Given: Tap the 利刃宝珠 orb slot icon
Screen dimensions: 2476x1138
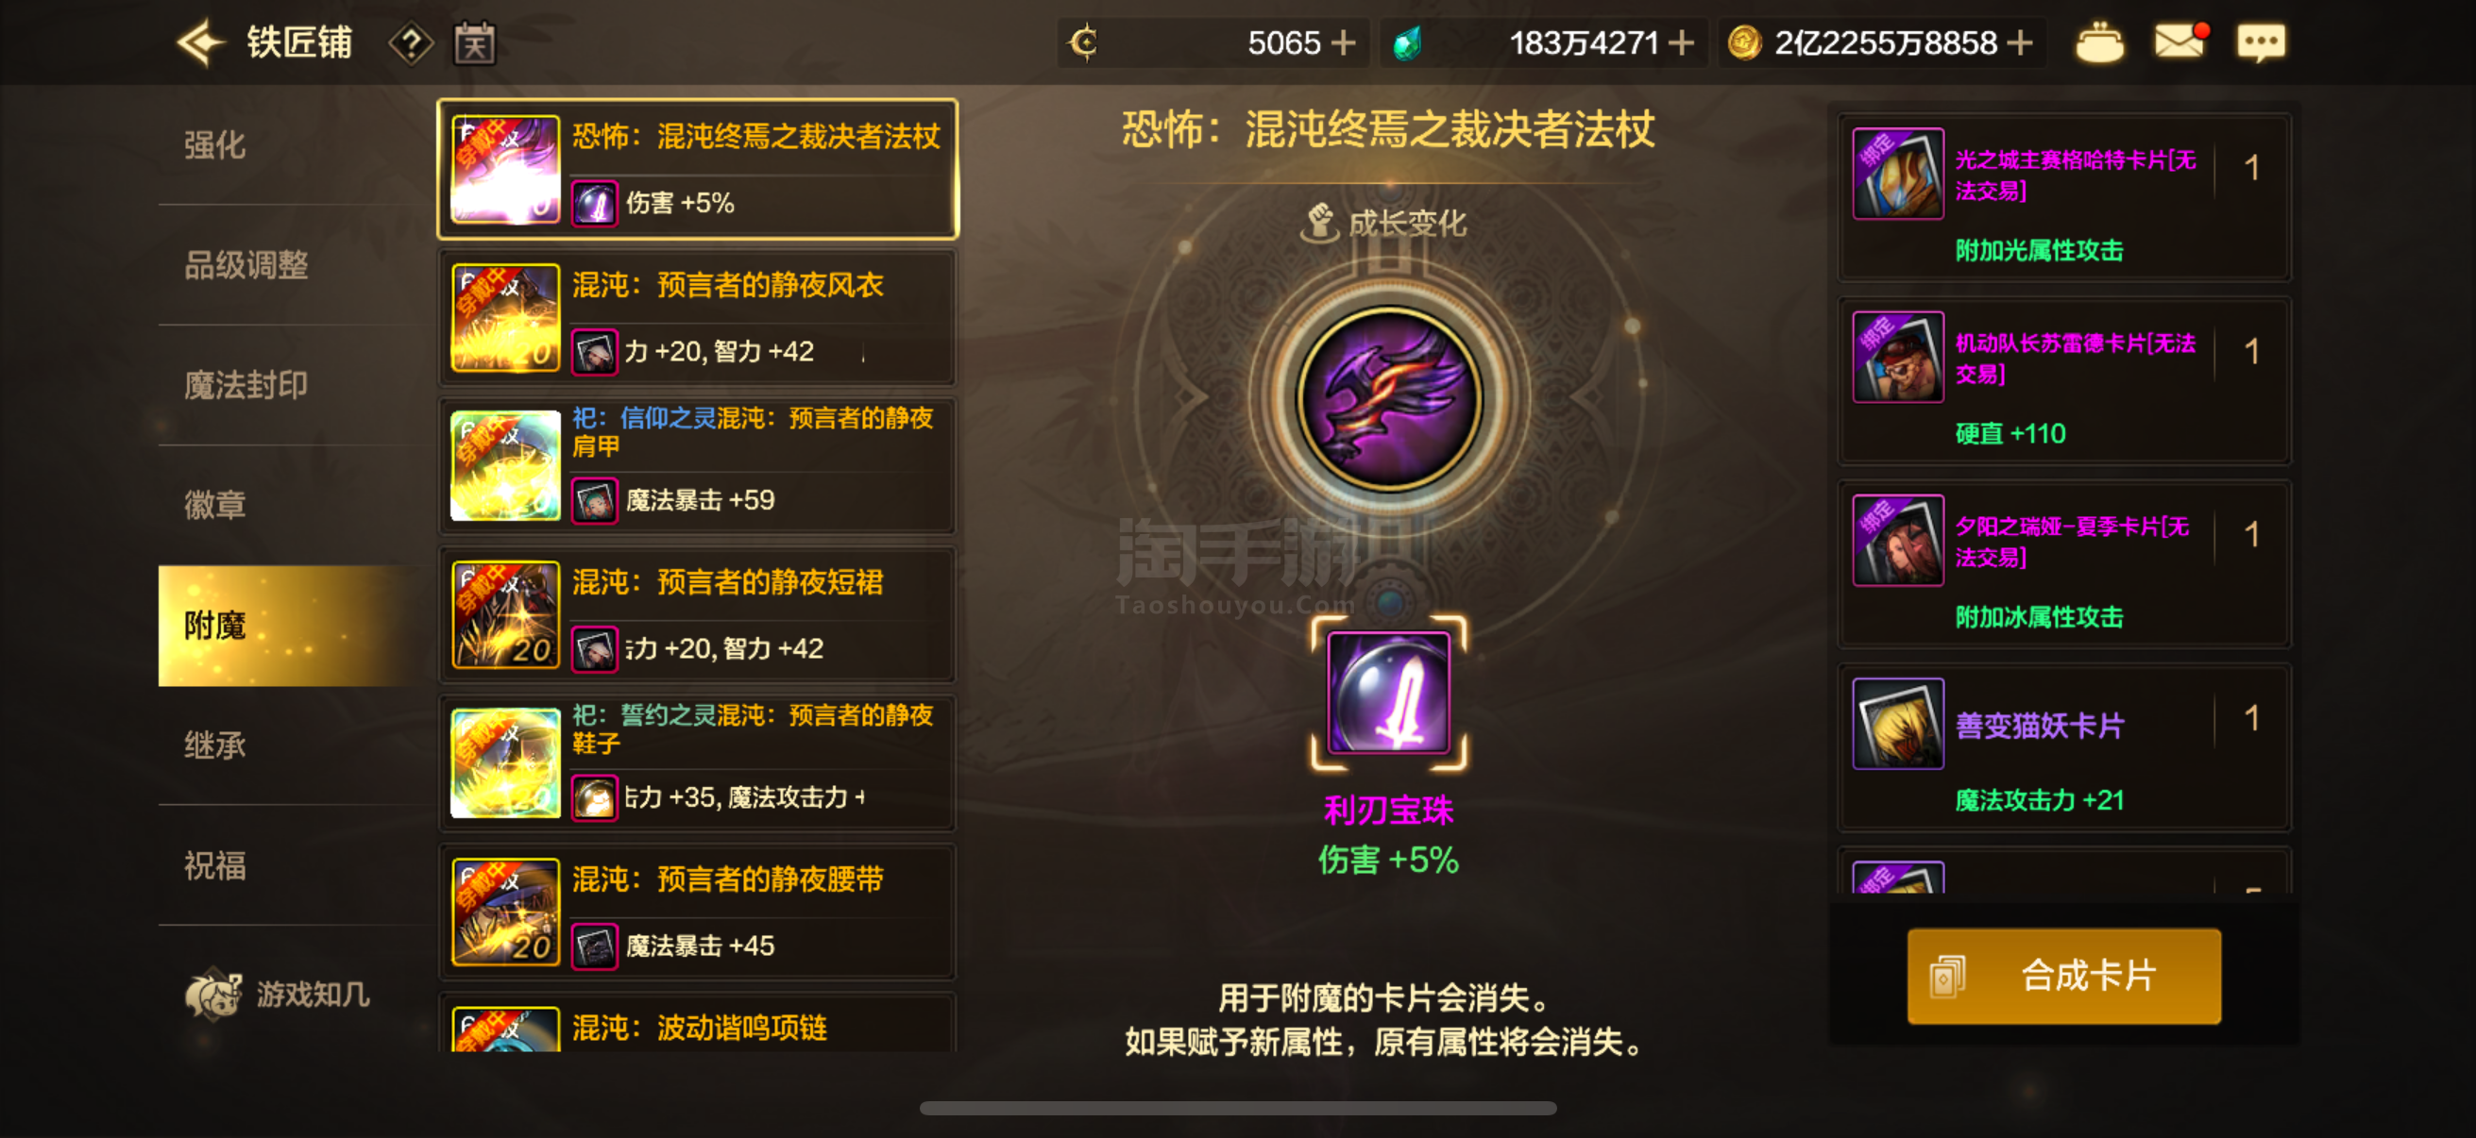Looking at the screenshot, I should tap(1388, 693).
